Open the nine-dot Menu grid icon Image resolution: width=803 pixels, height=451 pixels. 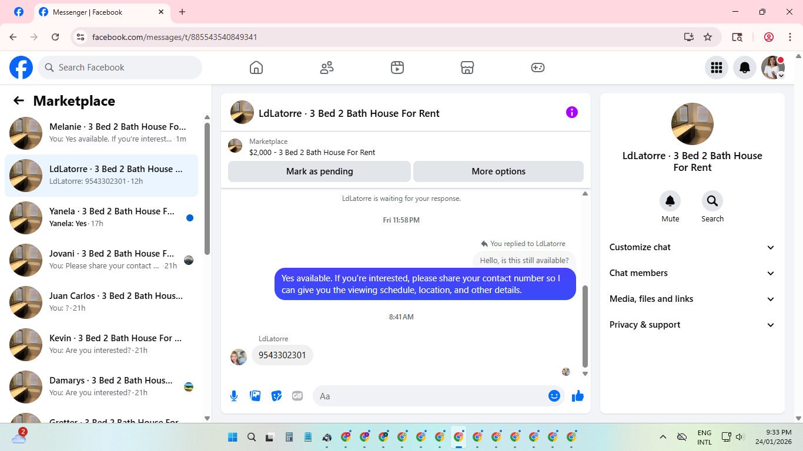[717, 68]
